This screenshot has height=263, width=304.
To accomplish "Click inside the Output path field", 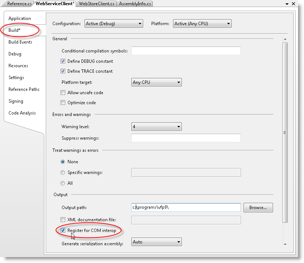I will pos(186,207).
